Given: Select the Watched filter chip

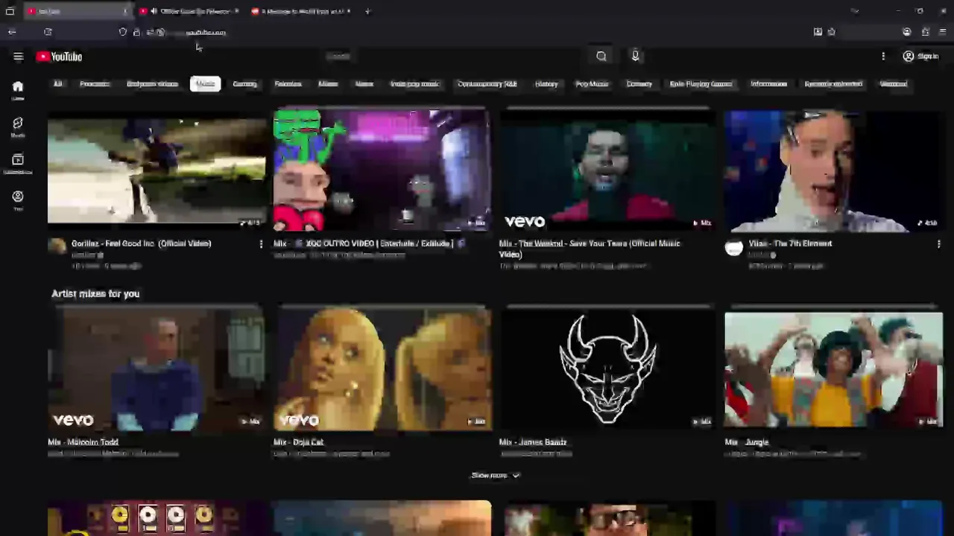Looking at the screenshot, I should [x=893, y=84].
